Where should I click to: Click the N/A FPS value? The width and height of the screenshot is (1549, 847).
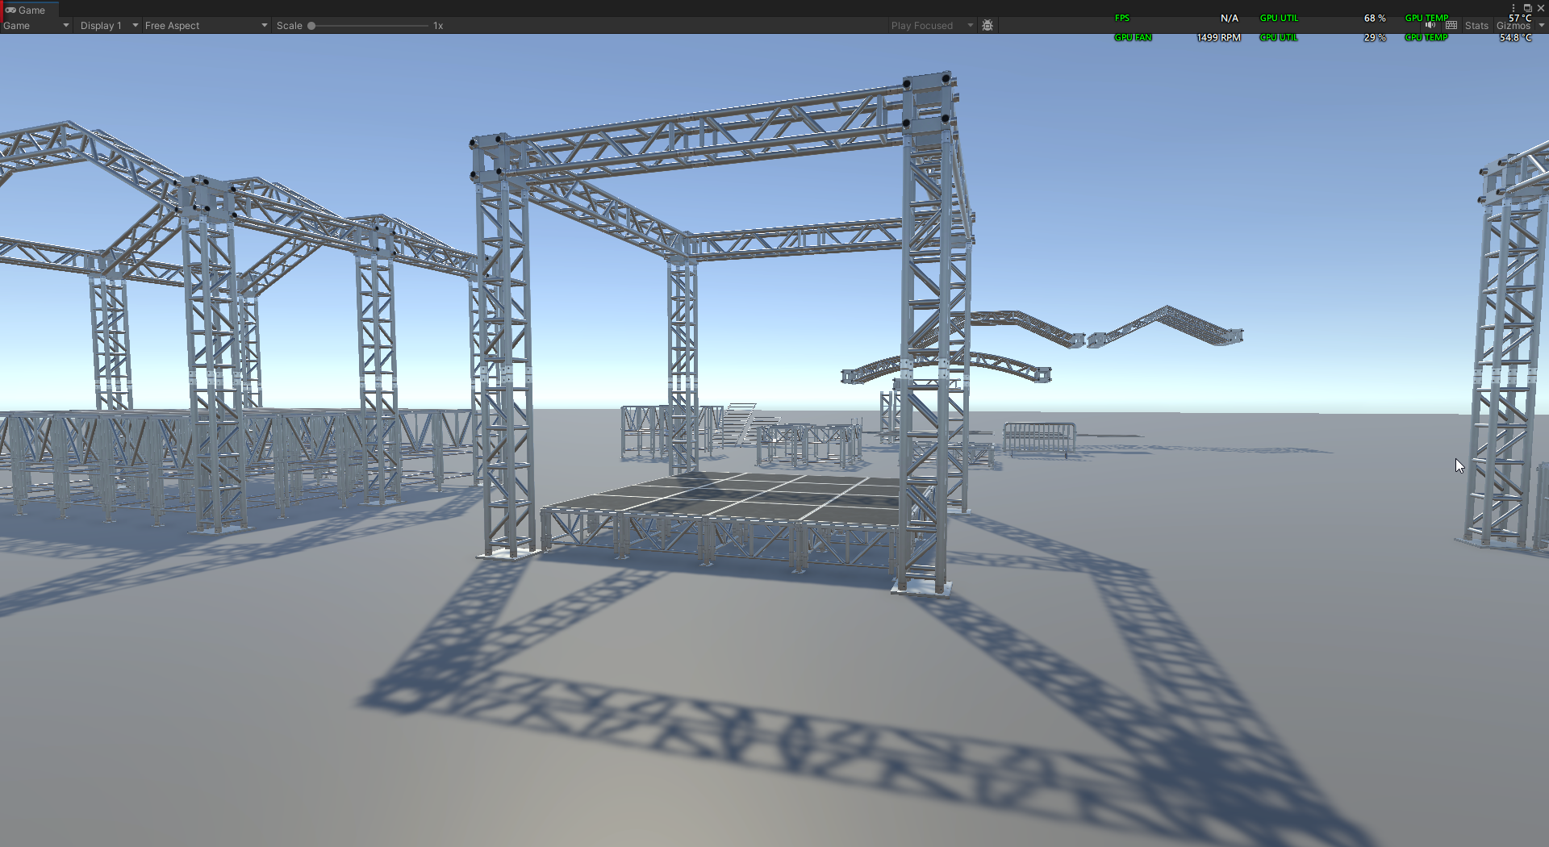tap(1229, 18)
